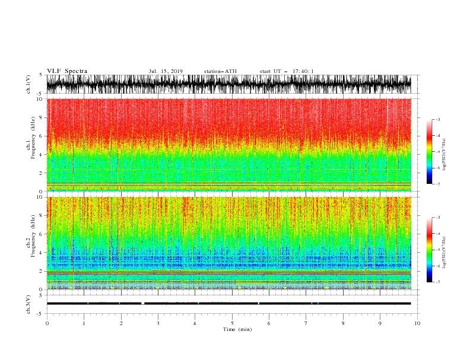Click the ch.3 voltage trace
This screenshot has height=363, width=470.
[x=228, y=304]
